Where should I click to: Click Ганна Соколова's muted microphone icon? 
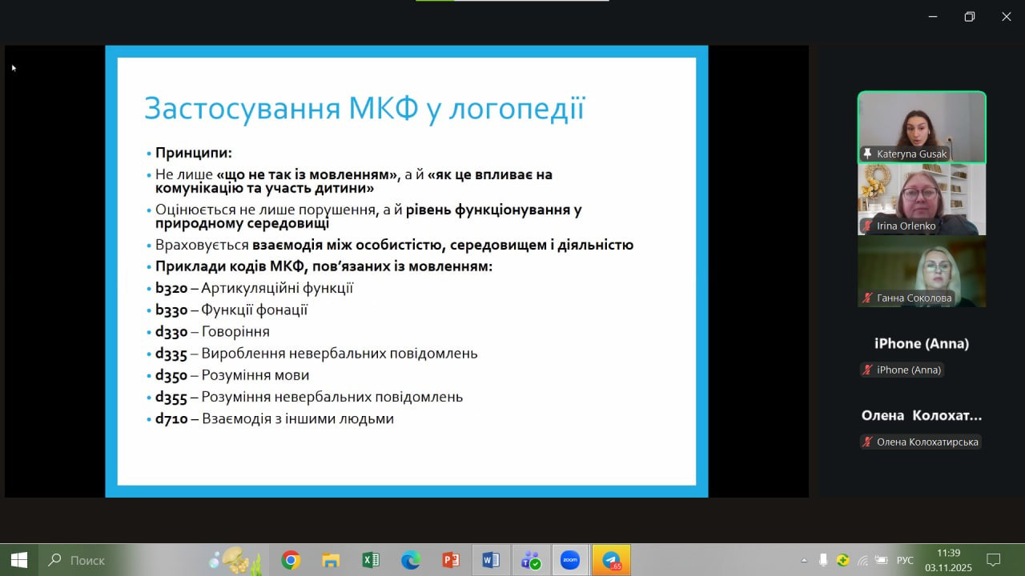tap(866, 298)
